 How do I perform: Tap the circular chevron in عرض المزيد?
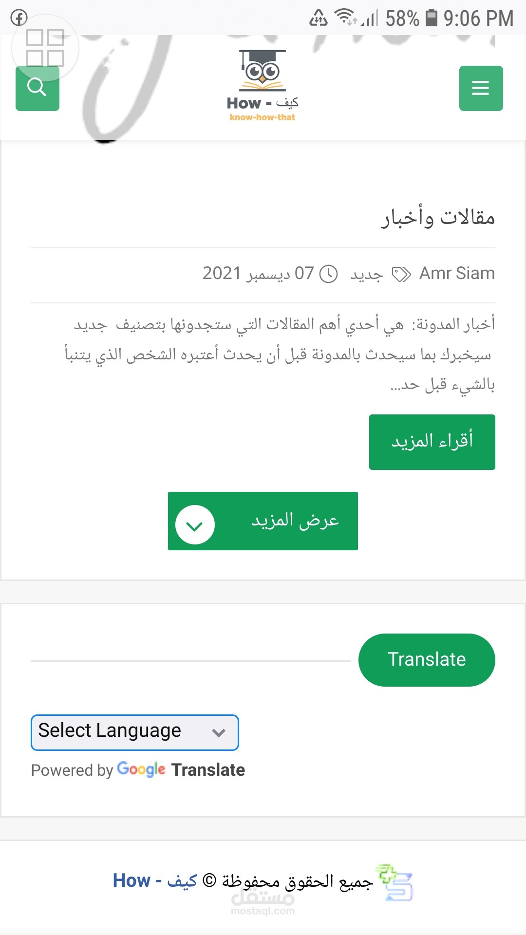click(195, 525)
